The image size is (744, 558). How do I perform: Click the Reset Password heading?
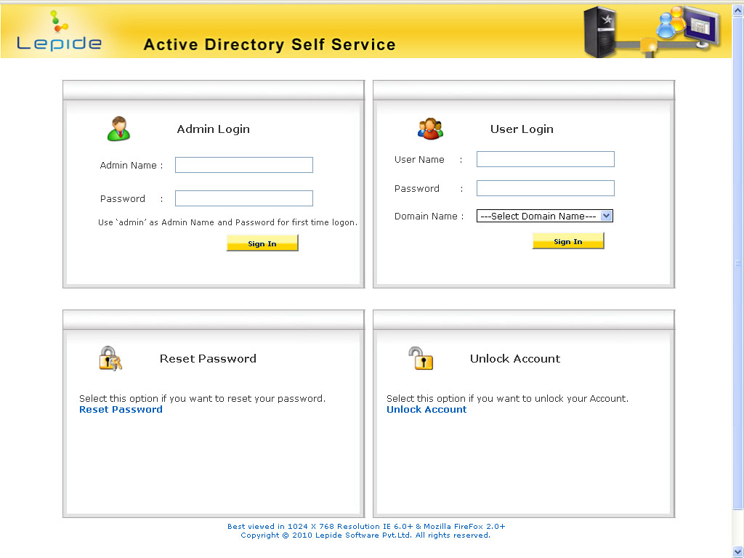pos(208,359)
